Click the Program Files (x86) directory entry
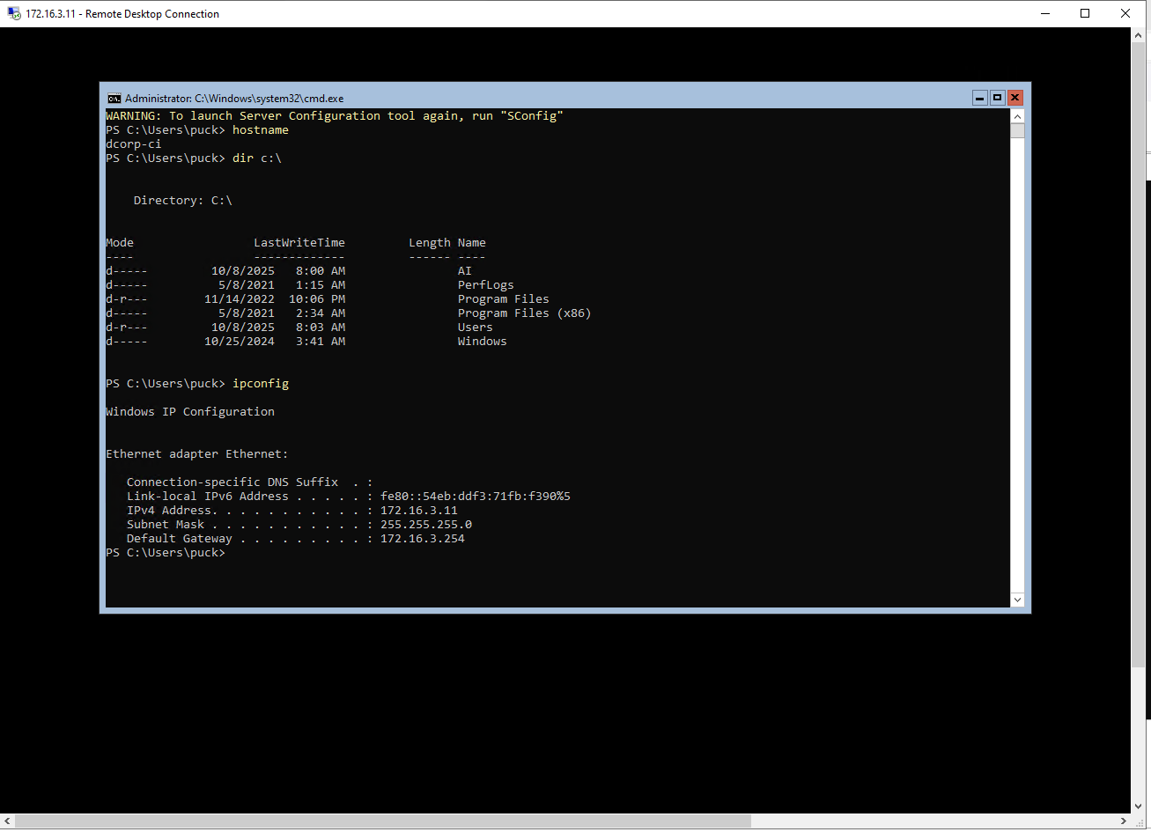 point(524,313)
